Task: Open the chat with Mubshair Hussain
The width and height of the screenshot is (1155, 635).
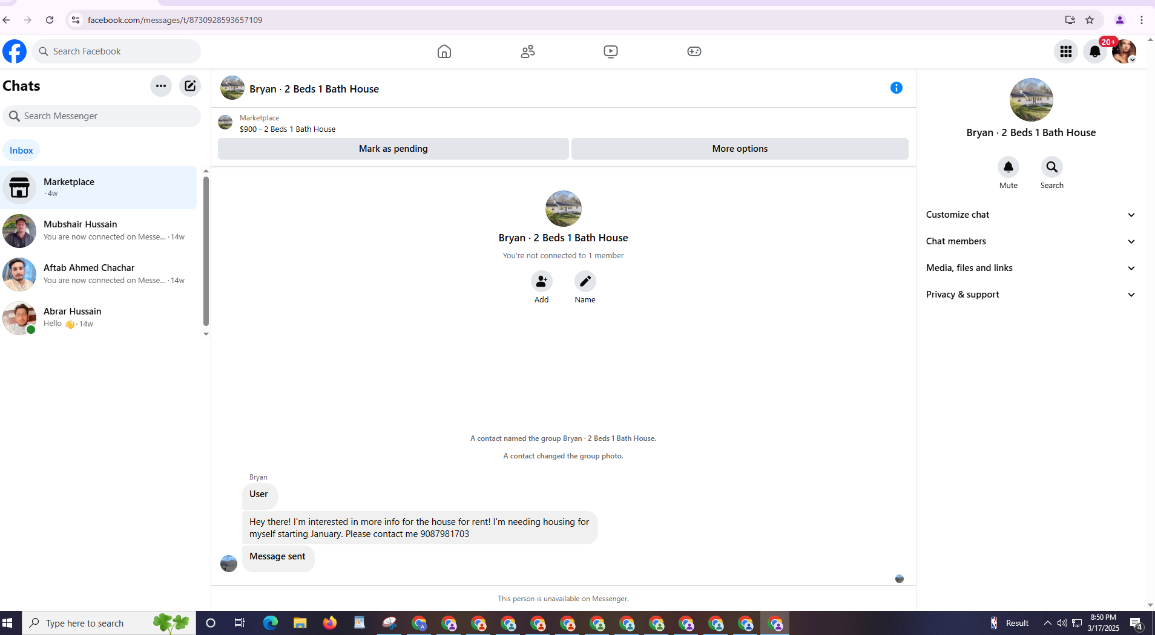Action: pyautogui.click(x=99, y=230)
